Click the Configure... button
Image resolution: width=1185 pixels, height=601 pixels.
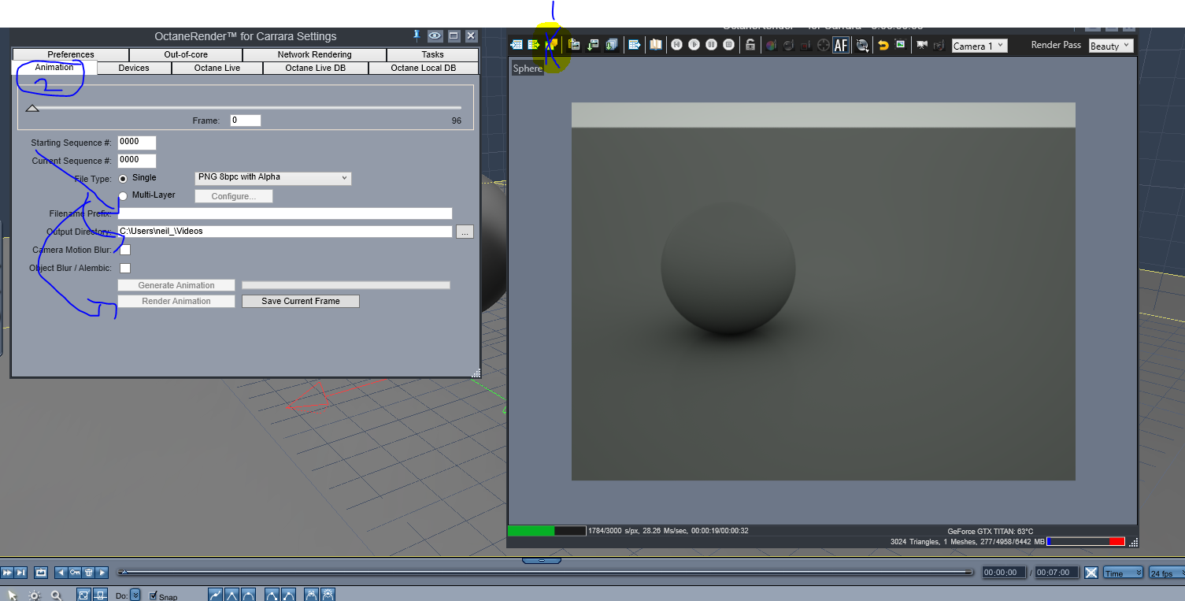234,196
